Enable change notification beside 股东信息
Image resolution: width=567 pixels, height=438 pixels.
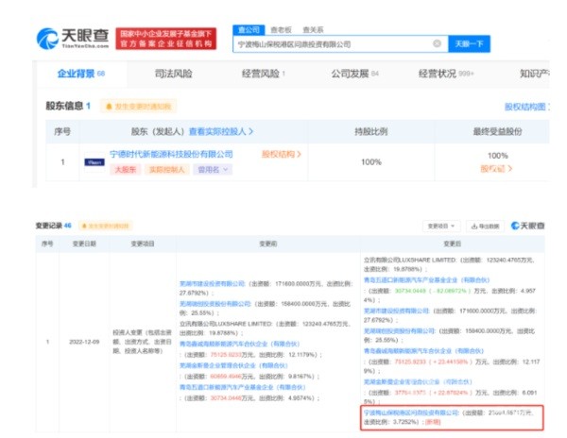coord(139,107)
